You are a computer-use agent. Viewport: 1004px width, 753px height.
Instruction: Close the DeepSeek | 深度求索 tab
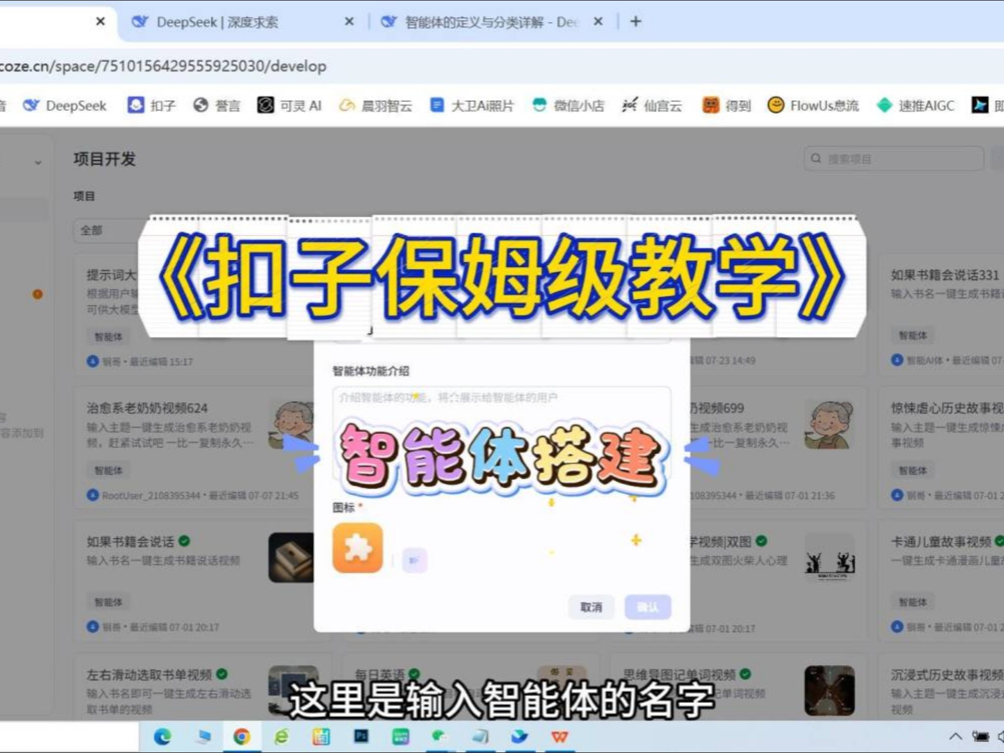pos(349,21)
